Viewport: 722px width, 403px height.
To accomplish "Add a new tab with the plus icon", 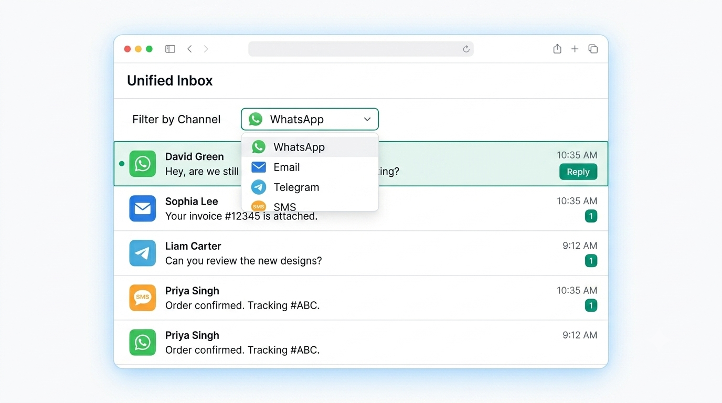I will 575,49.
